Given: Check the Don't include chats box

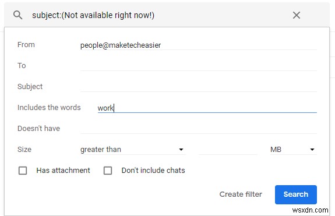Looking at the screenshot, I should 108,171.
